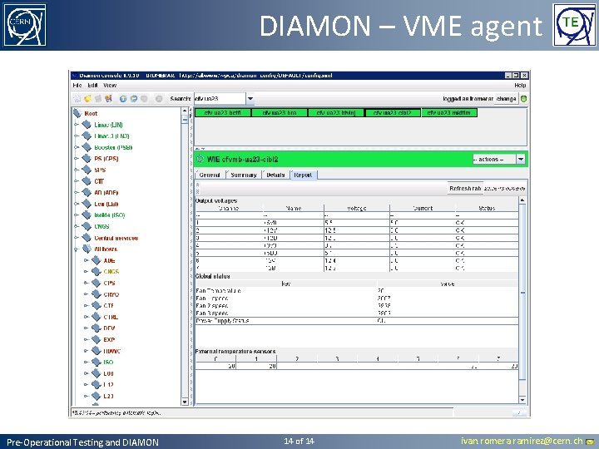The height and width of the screenshot is (449, 599).
Task: Switch to the Details tab
Action: pyautogui.click(x=275, y=175)
